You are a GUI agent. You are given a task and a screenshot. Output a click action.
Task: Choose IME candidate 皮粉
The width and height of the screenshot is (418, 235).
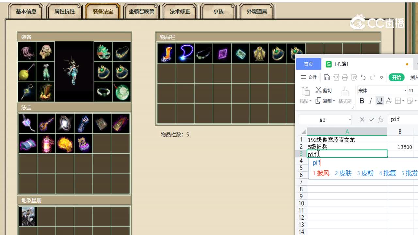365,173
